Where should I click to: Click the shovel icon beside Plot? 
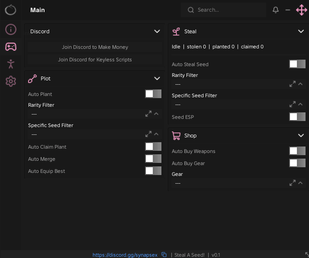pyautogui.click(x=32, y=79)
